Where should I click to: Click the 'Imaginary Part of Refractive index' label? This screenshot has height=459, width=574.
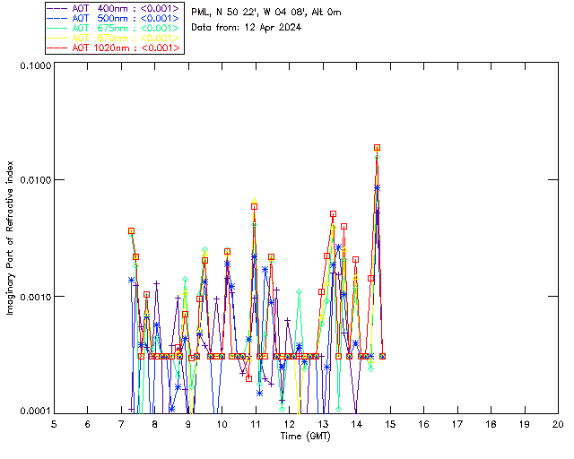[x=10, y=238]
